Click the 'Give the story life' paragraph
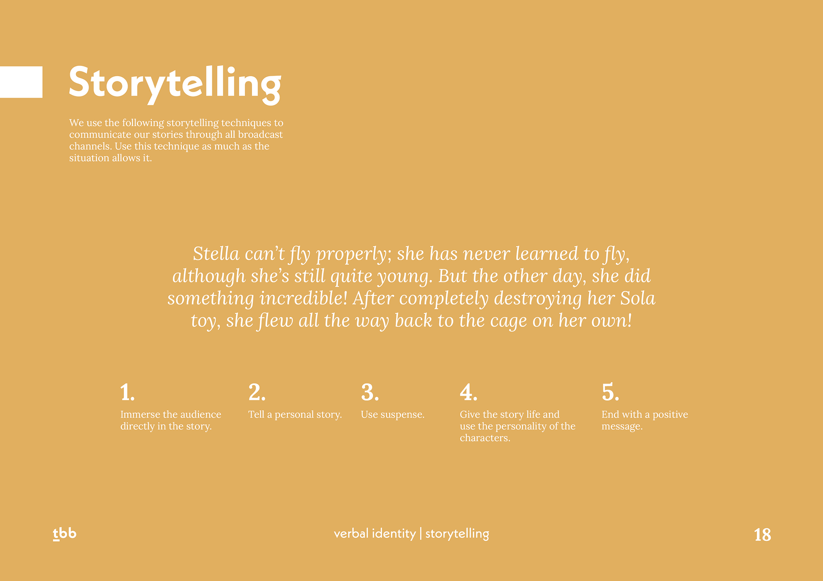This screenshot has height=581, width=823. coord(517,426)
